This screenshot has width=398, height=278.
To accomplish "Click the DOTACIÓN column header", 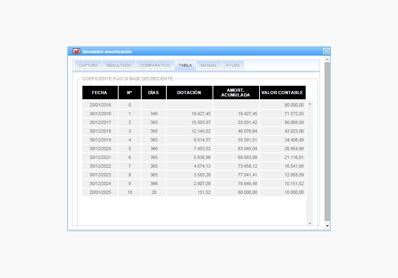I will pyautogui.click(x=189, y=93).
